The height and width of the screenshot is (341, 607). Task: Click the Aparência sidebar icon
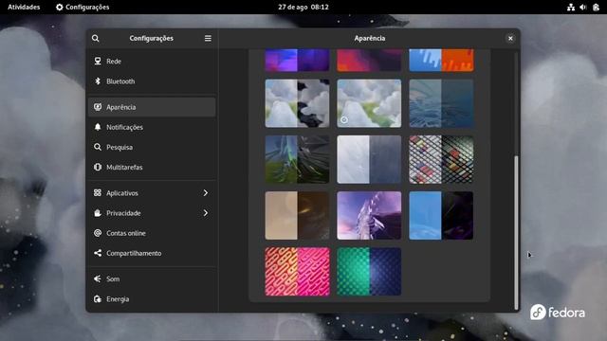click(98, 107)
